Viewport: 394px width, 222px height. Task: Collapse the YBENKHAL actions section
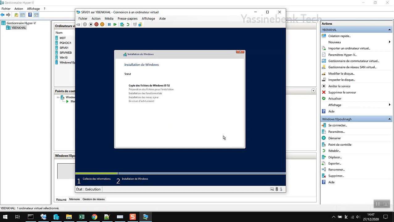click(x=389, y=30)
